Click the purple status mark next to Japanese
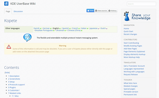The height and width of the screenshot is (98, 159). click(98, 29)
